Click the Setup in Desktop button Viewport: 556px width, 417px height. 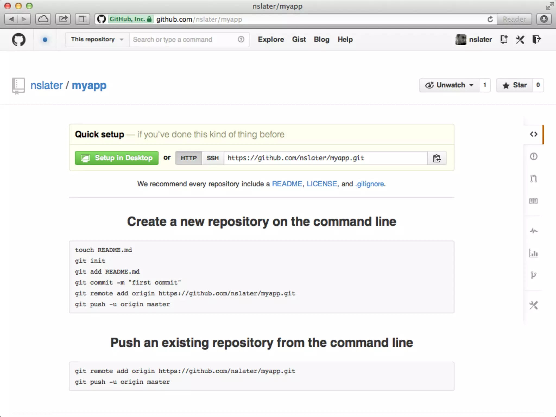pos(117,158)
